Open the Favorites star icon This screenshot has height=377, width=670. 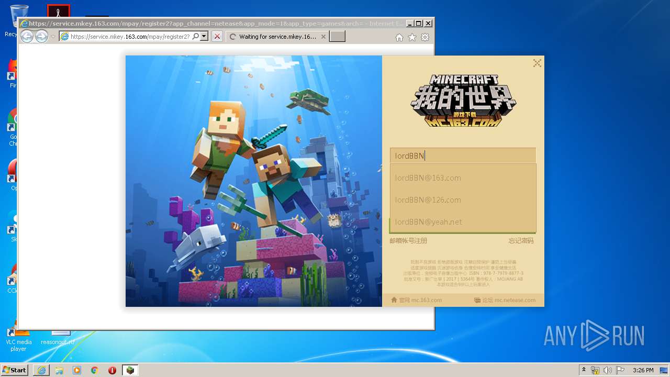coord(412,37)
